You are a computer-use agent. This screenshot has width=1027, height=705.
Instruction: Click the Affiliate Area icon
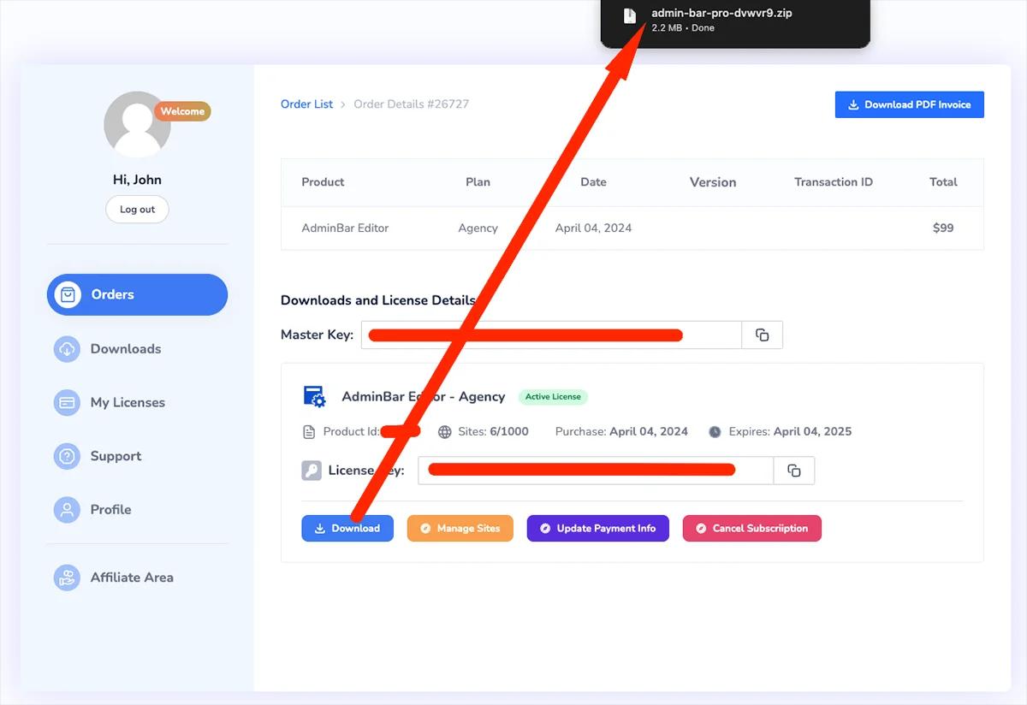[x=67, y=578]
